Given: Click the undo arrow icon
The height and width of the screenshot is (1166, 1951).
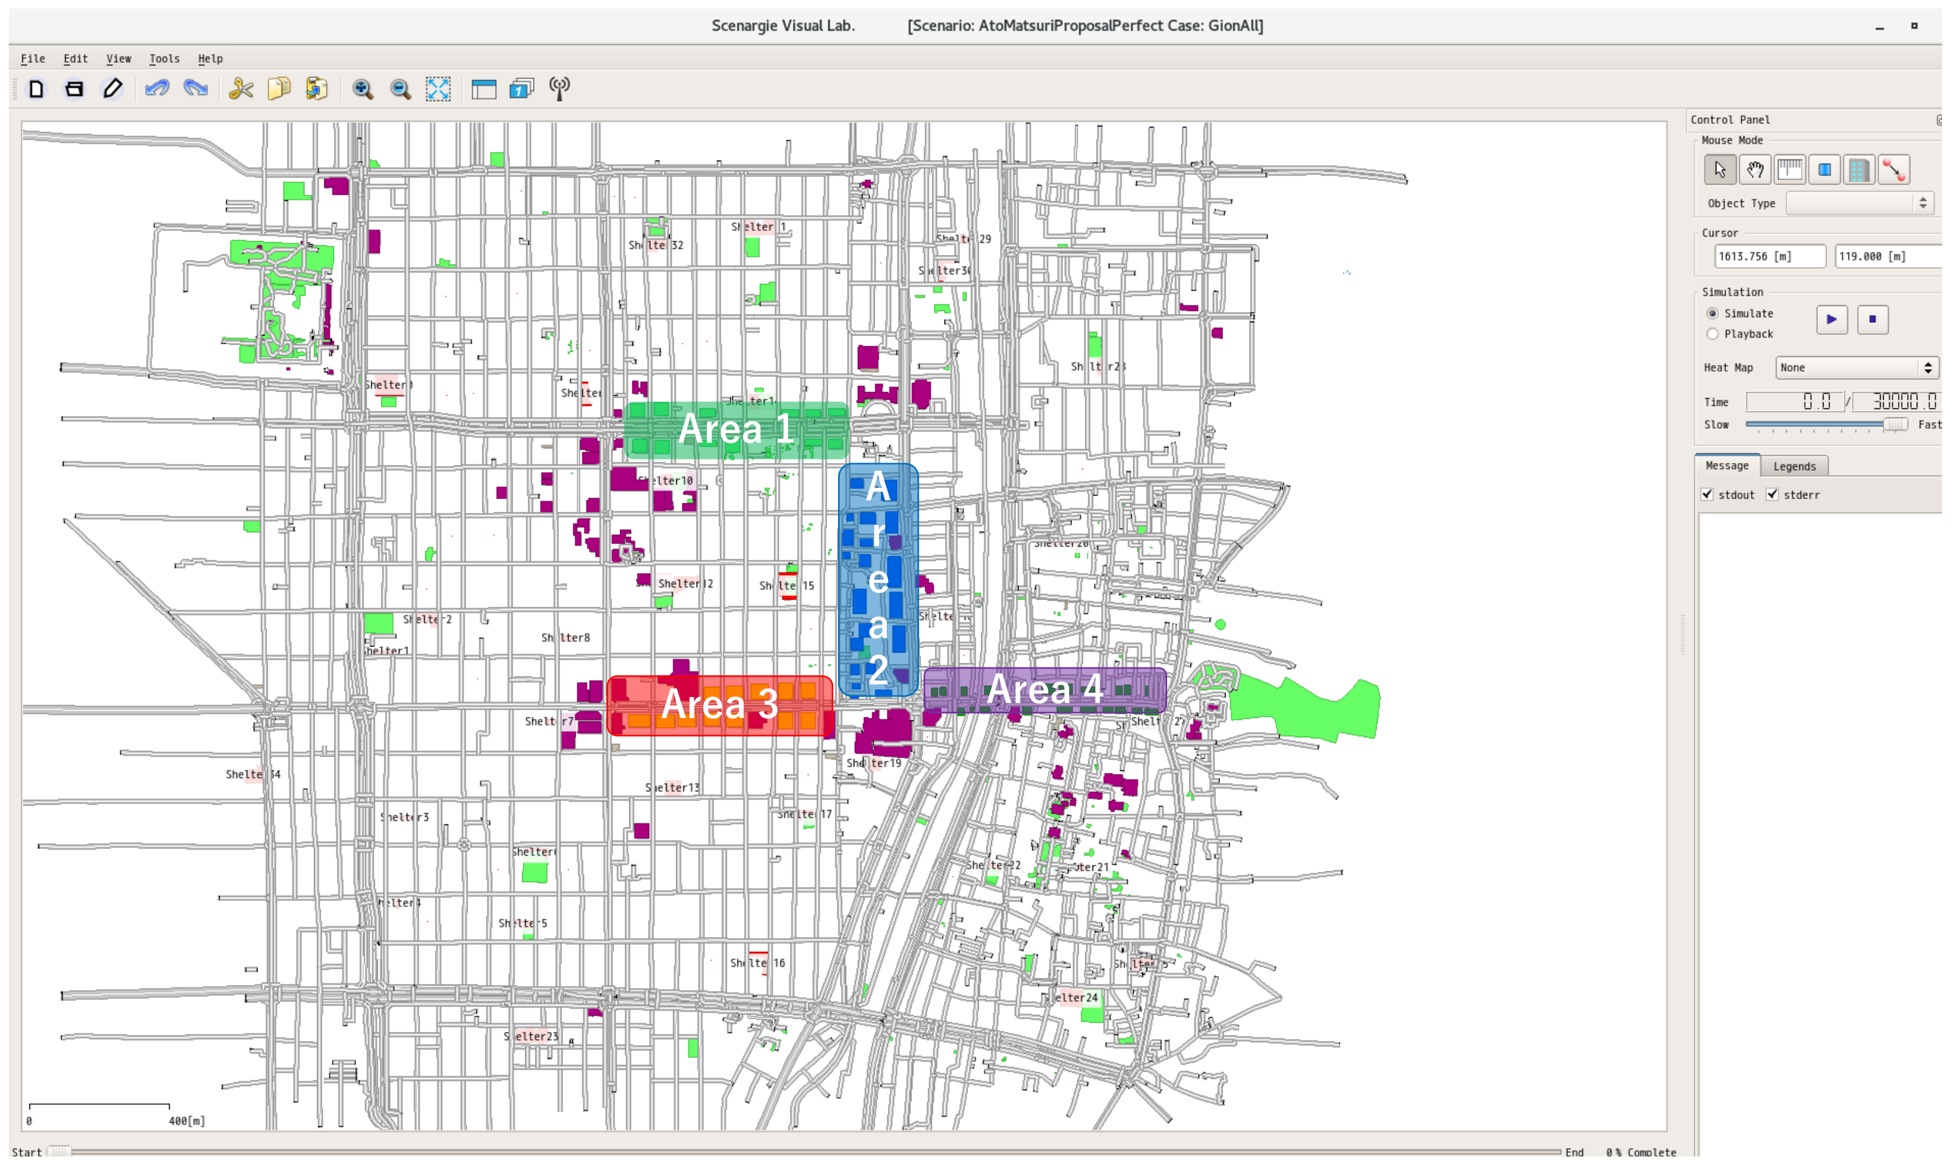Looking at the screenshot, I should coord(157,89).
